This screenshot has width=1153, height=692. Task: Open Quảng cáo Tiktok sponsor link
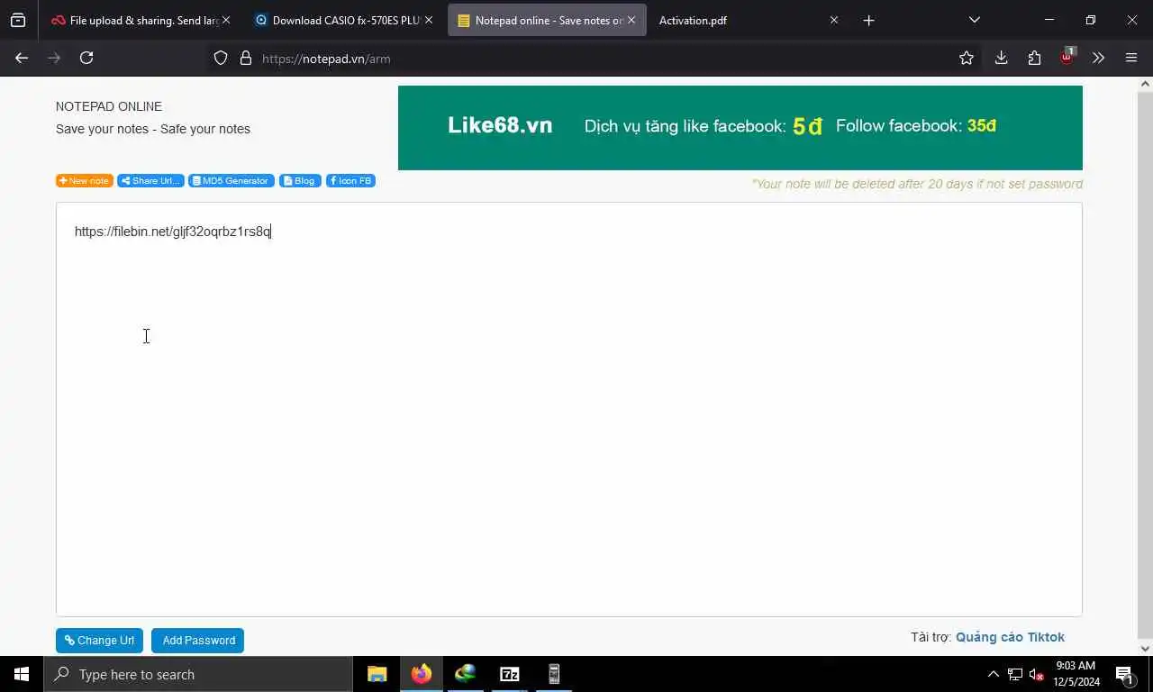tap(1010, 637)
